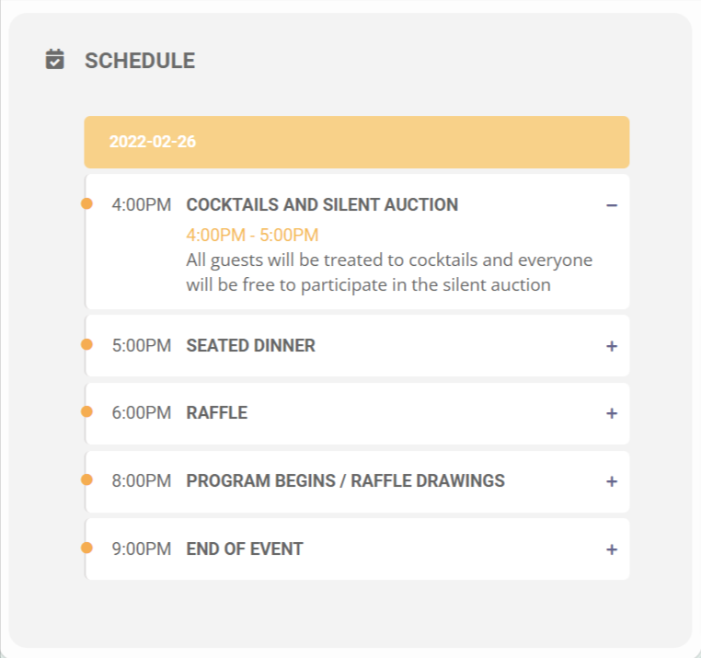Screen dimensions: 701x658
Task: Click the Schedule heading text
Action: tap(140, 61)
